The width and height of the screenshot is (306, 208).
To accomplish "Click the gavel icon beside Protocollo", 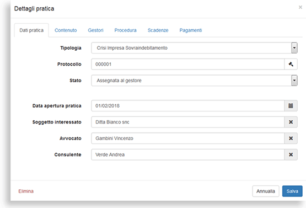I will 291,64.
